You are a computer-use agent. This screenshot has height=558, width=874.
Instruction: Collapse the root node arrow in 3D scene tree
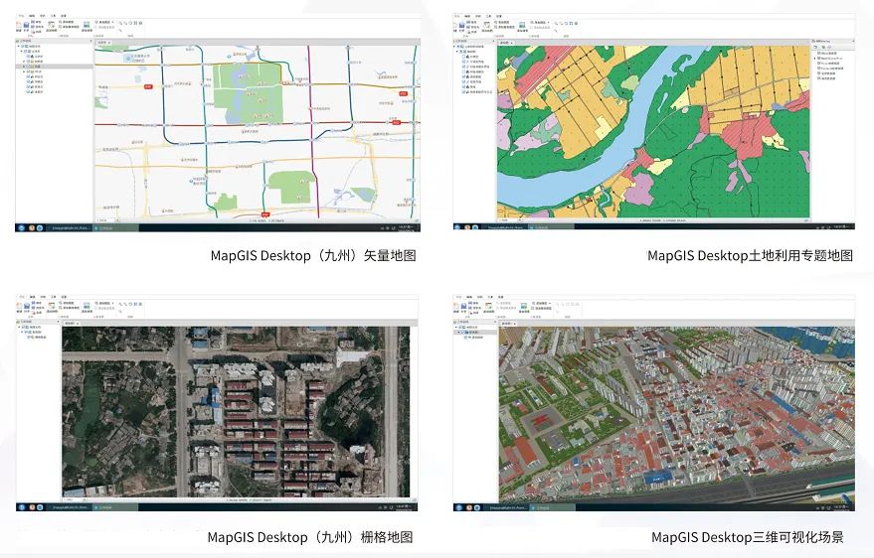coord(456,327)
